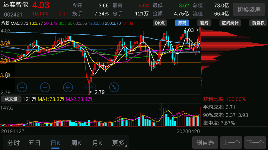Click 删自选 to remove from watchlist
This screenshot has height=150, width=268.
point(205,143)
